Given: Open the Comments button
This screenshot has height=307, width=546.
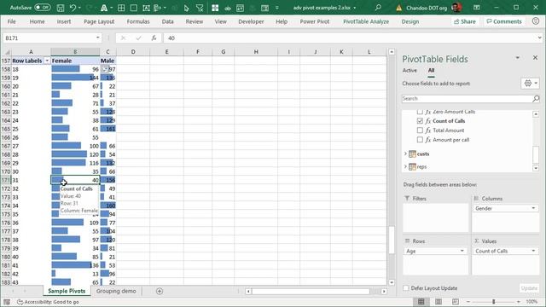Looking at the screenshot, I should coord(504,21).
